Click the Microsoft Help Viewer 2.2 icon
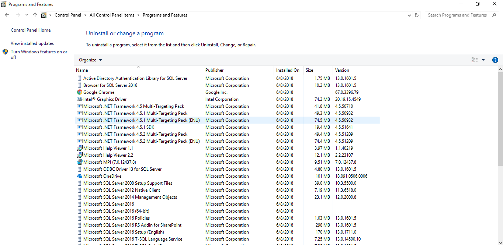The image size is (503, 245). tap(79, 155)
